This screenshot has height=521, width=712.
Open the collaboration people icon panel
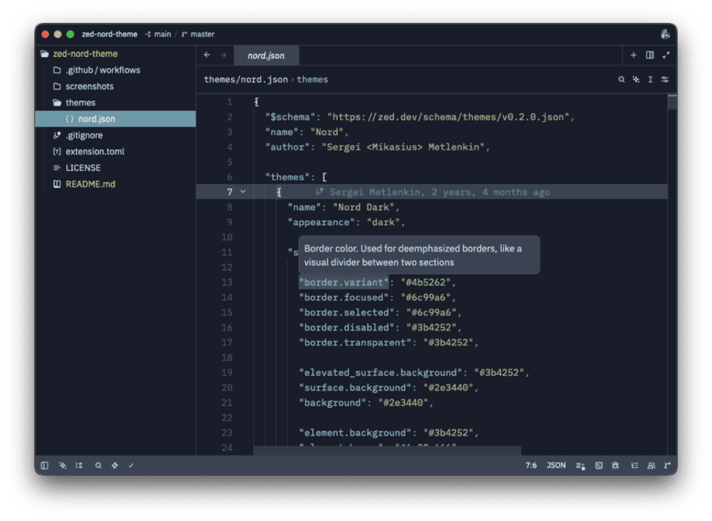[x=651, y=465]
